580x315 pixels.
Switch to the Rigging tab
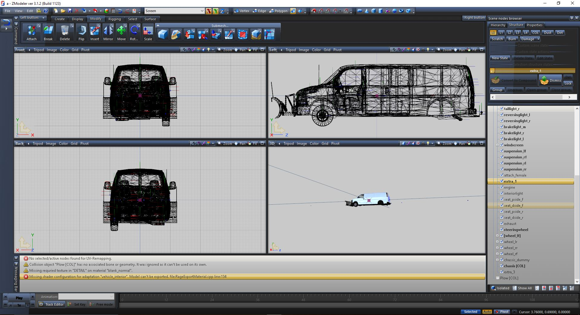click(115, 19)
